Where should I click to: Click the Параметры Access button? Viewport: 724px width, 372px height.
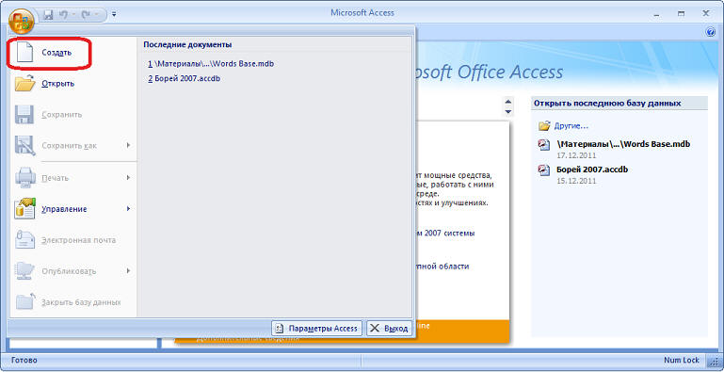click(x=316, y=329)
